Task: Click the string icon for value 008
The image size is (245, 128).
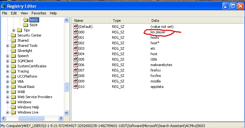Action: (76, 75)
